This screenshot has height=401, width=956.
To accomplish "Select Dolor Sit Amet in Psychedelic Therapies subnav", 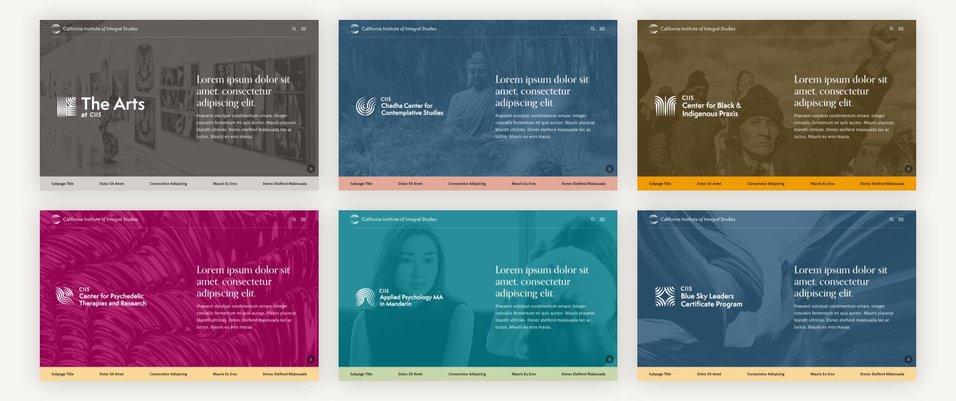I will pos(112,374).
